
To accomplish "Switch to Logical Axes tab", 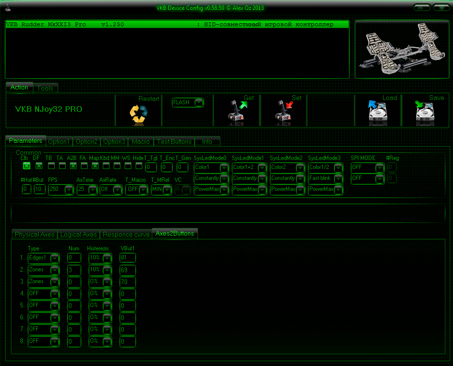I will coord(79,234).
